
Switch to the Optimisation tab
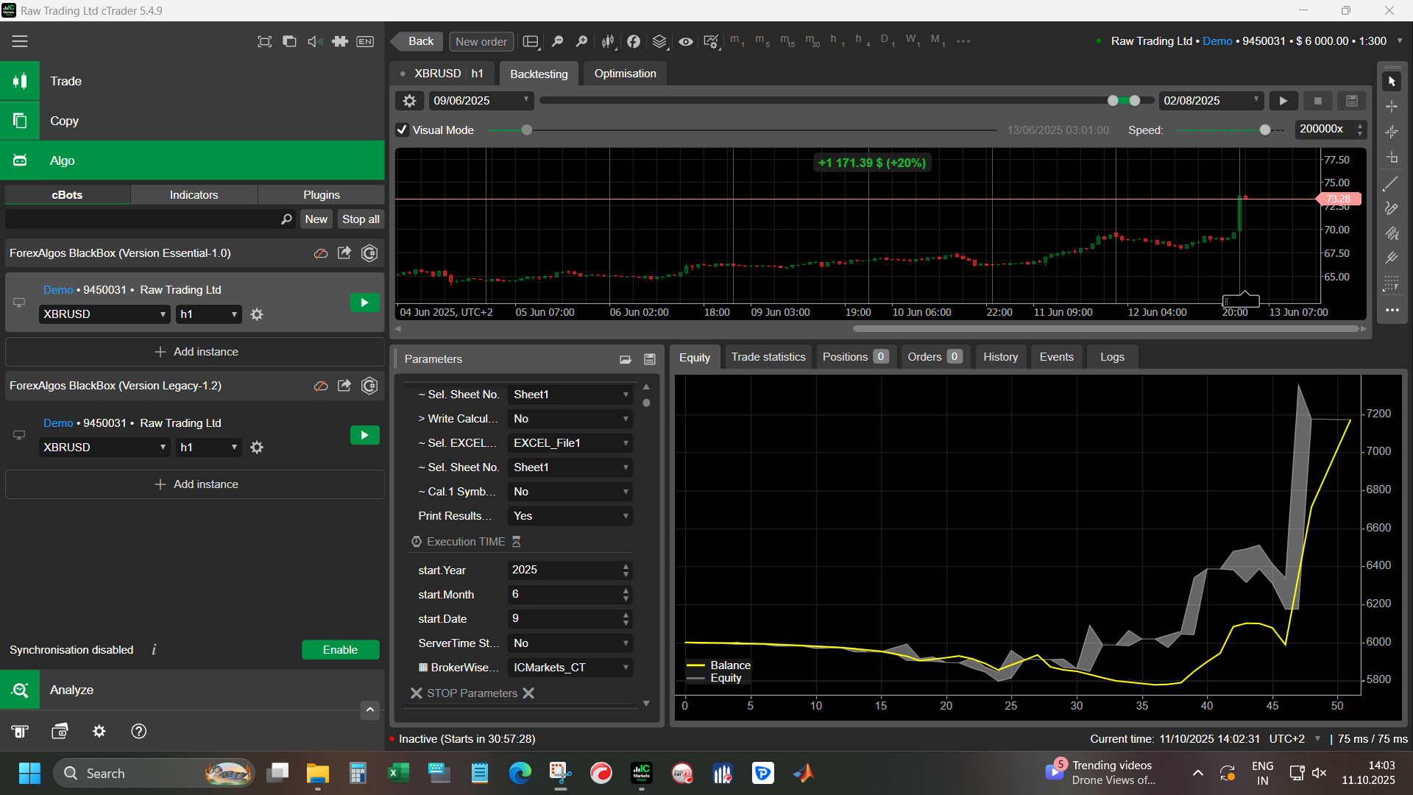click(625, 74)
